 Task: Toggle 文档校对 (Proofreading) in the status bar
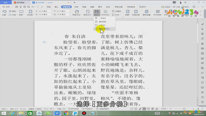[87, 109]
